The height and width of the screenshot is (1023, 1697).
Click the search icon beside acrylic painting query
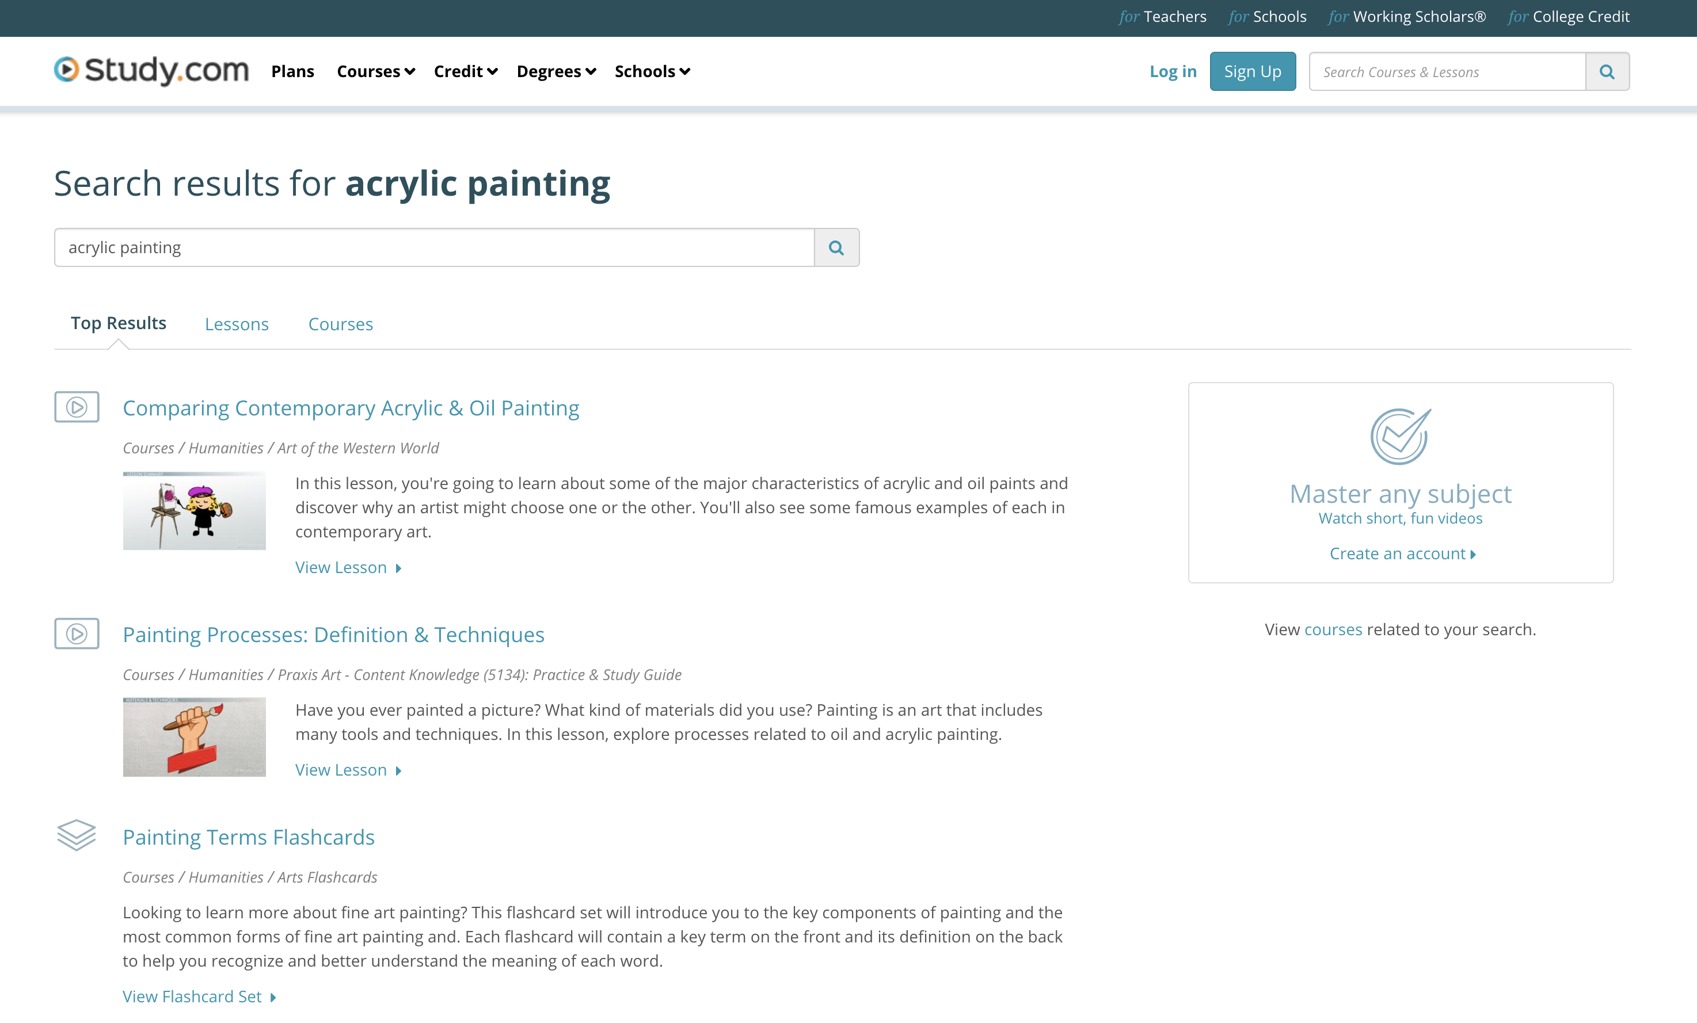[x=836, y=247]
